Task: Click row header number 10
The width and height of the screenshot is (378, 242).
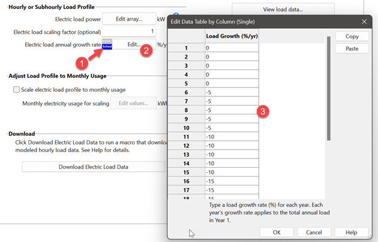Action: pyautogui.click(x=186, y=128)
